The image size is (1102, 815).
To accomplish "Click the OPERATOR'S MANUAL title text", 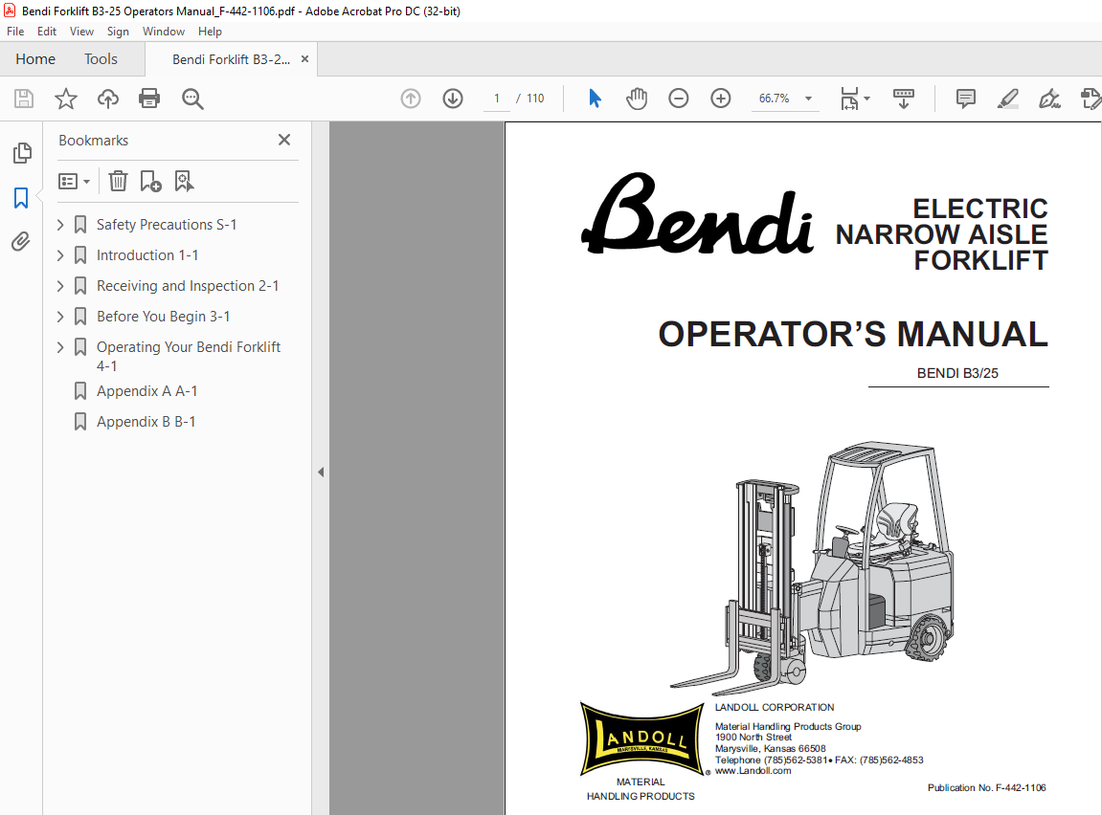I will pos(852,334).
